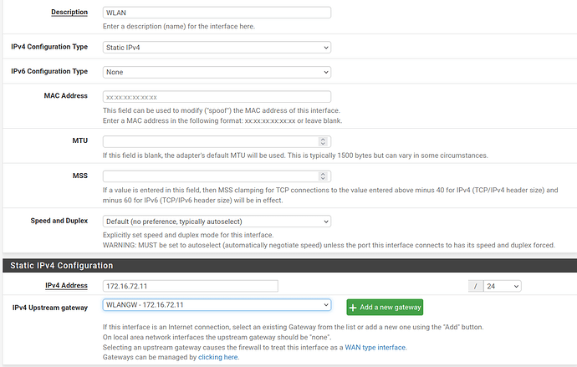This screenshot has width=577, height=367.
Task: Open the gateways 'clicking here' link
Action: [x=217, y=357]
